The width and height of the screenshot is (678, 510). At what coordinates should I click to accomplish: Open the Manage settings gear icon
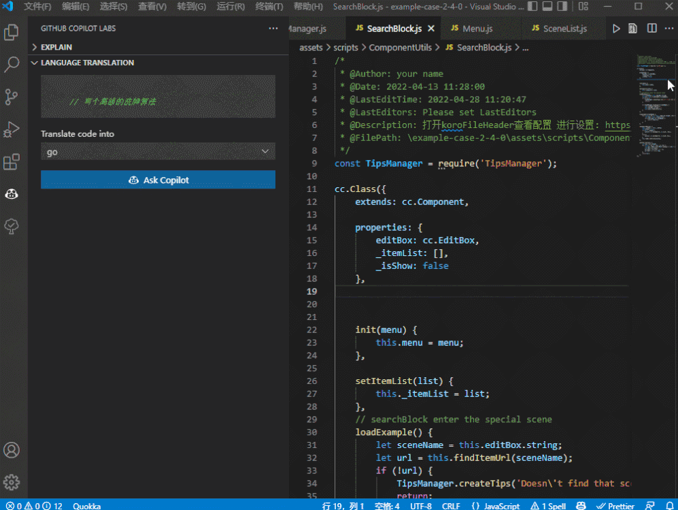coord(12,482)
